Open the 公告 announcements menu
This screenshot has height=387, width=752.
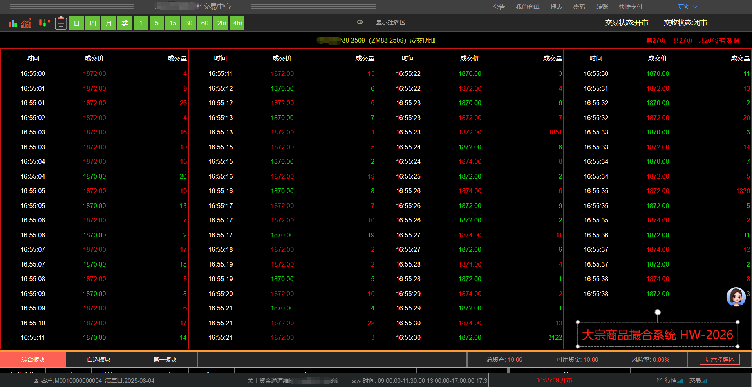[x=499, y=7]
